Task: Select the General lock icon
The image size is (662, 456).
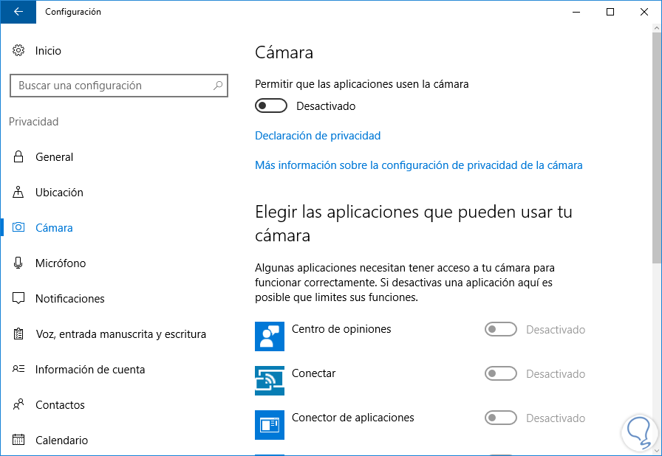Action: click(x=19, y=157)
